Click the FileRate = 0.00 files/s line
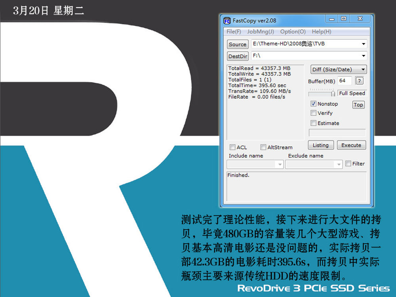 click(x=257, y=97)
